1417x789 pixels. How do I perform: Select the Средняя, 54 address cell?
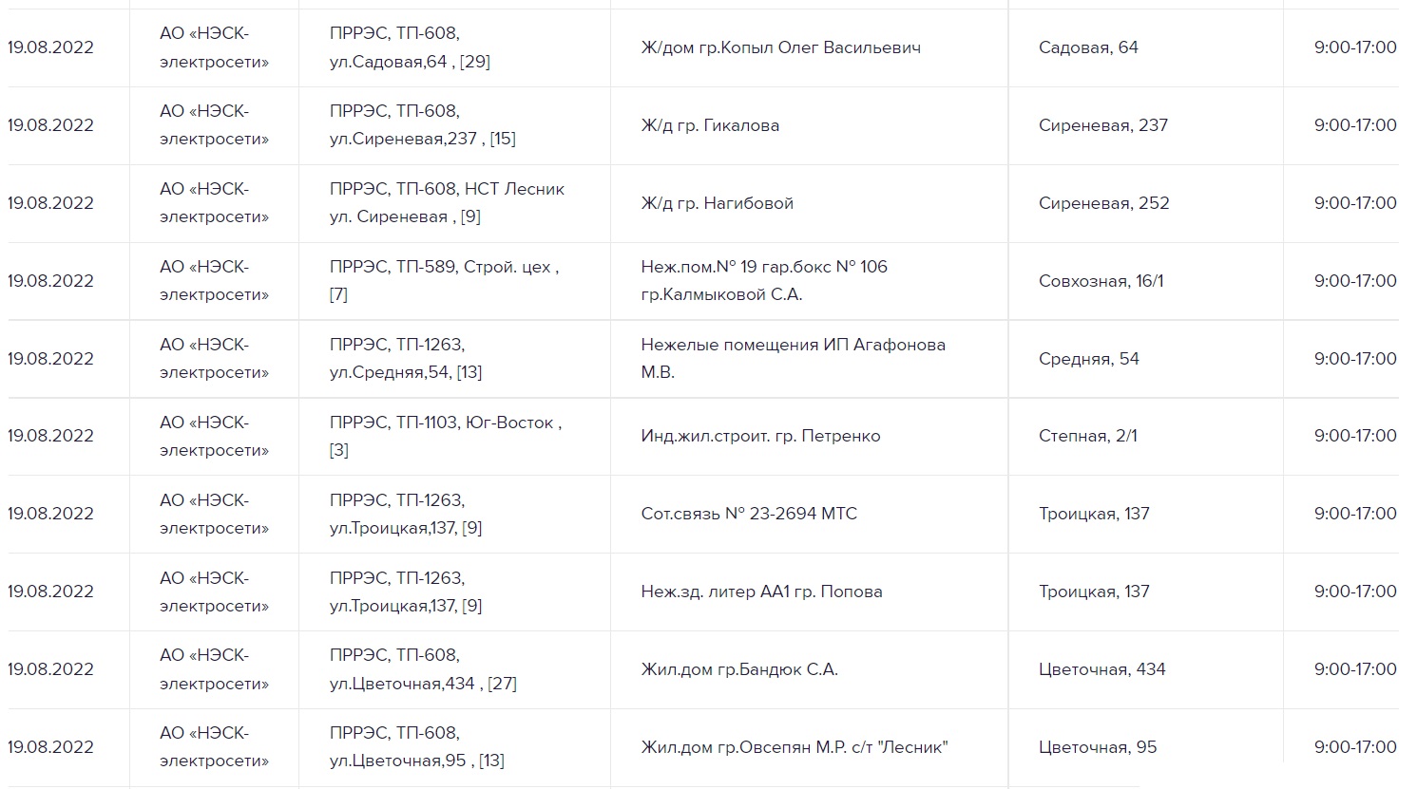1088,359
